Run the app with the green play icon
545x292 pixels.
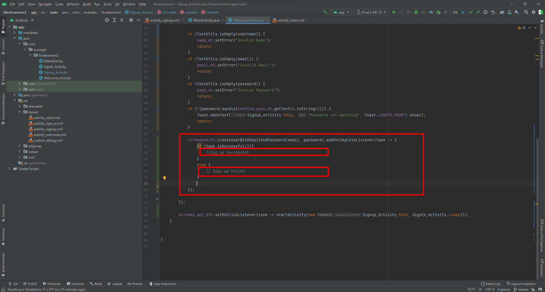(394, 12)
